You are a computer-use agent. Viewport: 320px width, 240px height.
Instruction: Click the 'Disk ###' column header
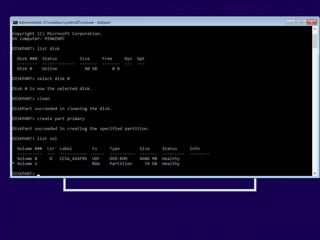tap(27, 59)
